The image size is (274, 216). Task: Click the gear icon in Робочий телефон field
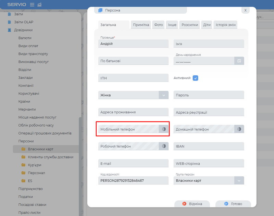pyautogui.click(x=164, y=146)
